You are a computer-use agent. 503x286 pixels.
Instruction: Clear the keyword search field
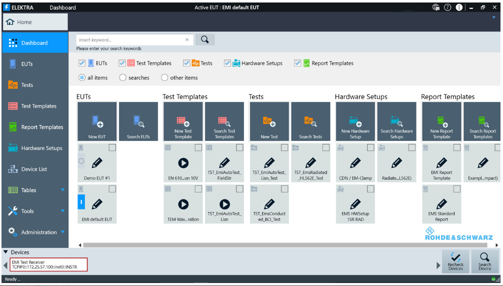pos(187,40)
